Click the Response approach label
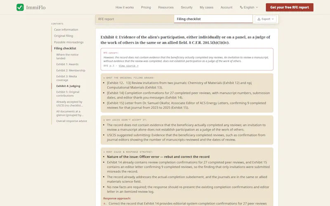 click(117, 199)
